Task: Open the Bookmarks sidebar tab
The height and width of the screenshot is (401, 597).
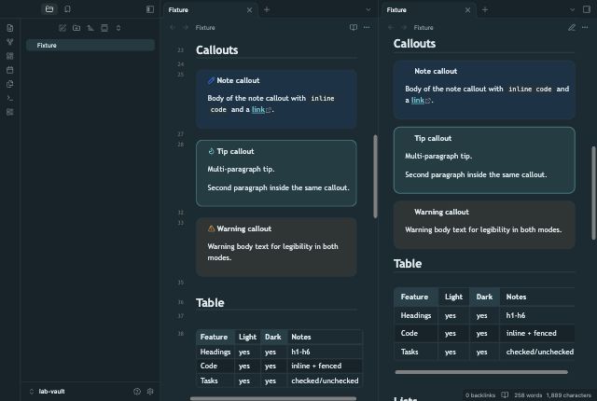Action: click(67, 9)
